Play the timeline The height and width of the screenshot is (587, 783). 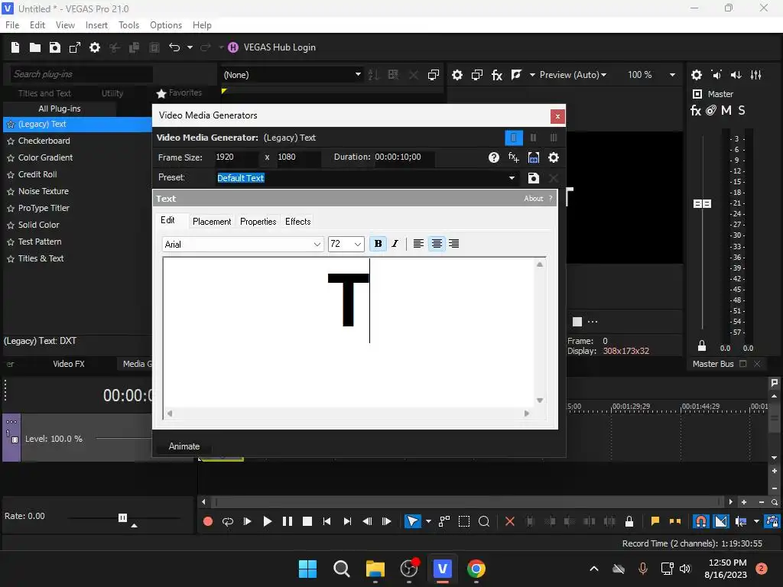point(267,521)
